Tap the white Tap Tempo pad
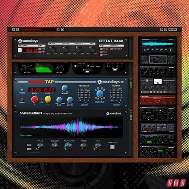 click(20, 50)
